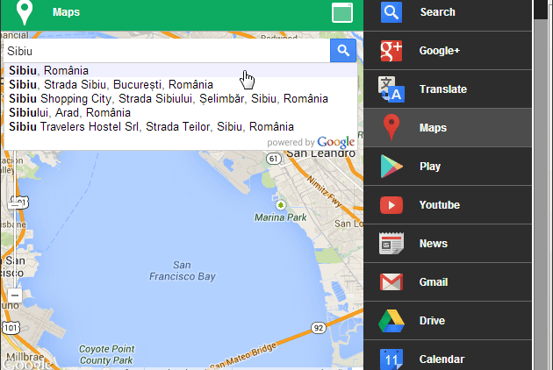Select the Maps item in sidebar menu
Image resolution: width=553 pixels, height=370 pixels.
coord(434,128)
